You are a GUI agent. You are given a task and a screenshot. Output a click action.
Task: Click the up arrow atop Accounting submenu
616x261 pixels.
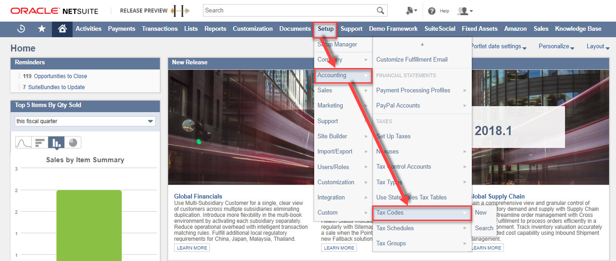click(422, 44)
